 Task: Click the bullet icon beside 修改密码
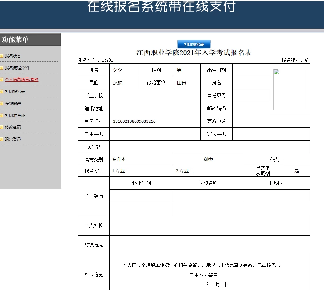click(x=2, y=127)
